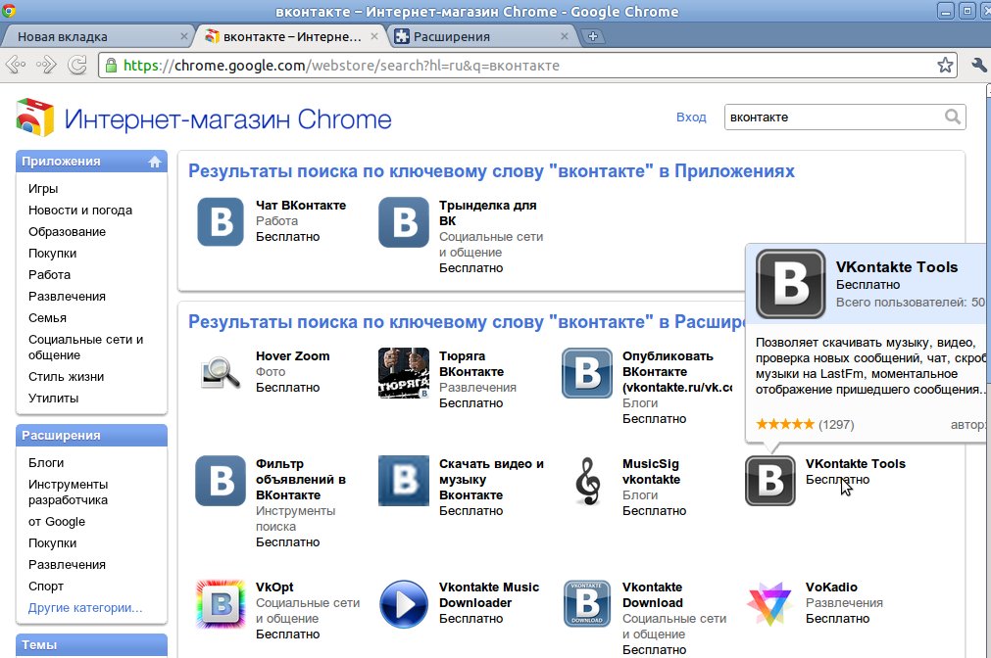Open the Чат ВКонтакте title link
Screen dimensions: 991x658
pyautogui.click(x=301, y=206)
